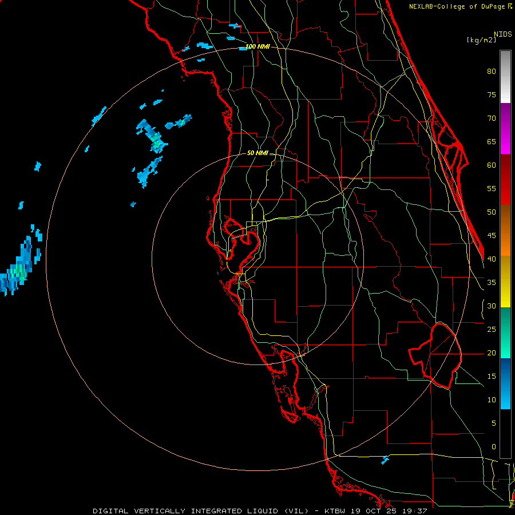Pick the teal-green color bar segment
This screenshot has width=515, height=515.
[x=505, y=332]
